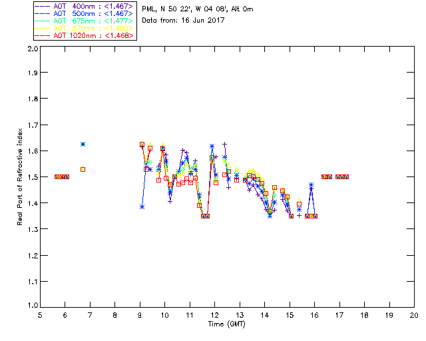Click the AOT 675nm legend entry
Viewport: 426px width, 341px height.
84,21
